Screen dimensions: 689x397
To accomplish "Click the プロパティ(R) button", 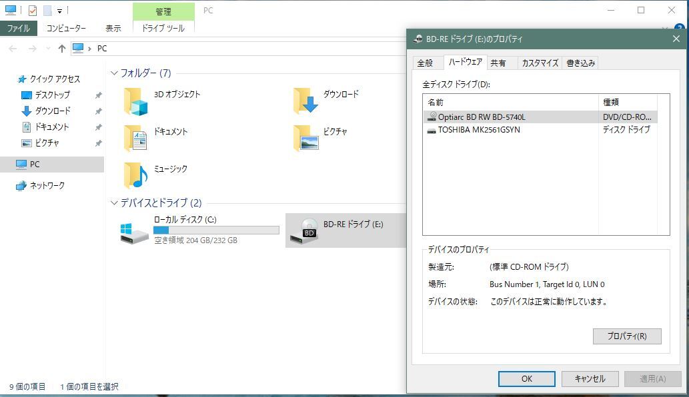I will (627, 336).
